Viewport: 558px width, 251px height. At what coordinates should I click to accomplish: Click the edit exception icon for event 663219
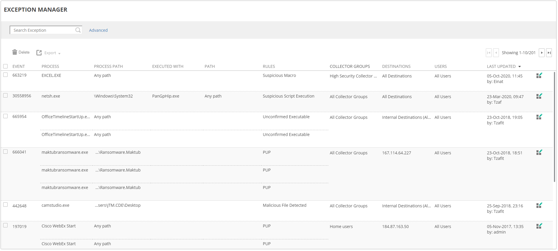539,76
